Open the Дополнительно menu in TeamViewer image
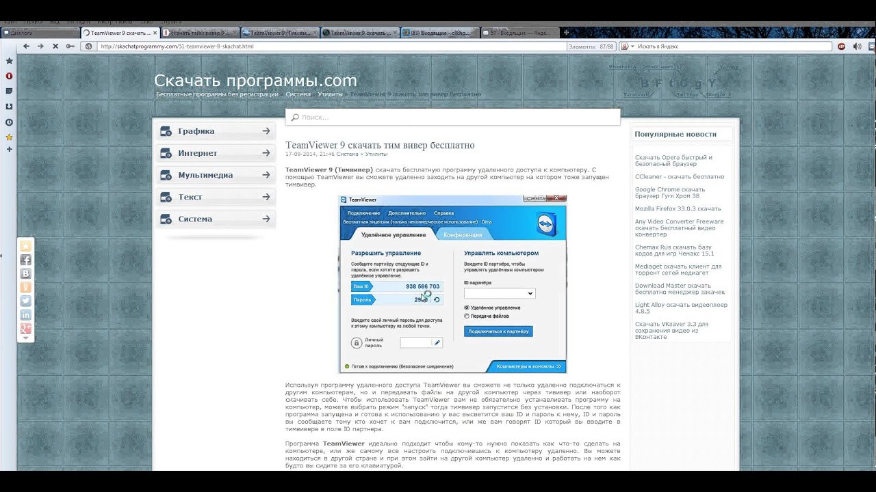Image resolution: width=876 pixels, height=492 pixels. tap(407, 213)
